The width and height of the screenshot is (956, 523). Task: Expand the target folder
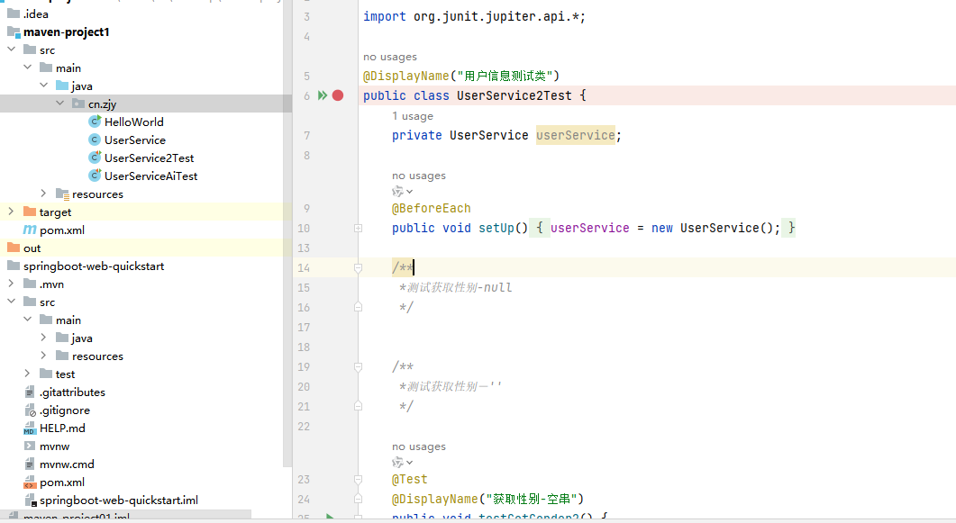(x=11, y=212)
